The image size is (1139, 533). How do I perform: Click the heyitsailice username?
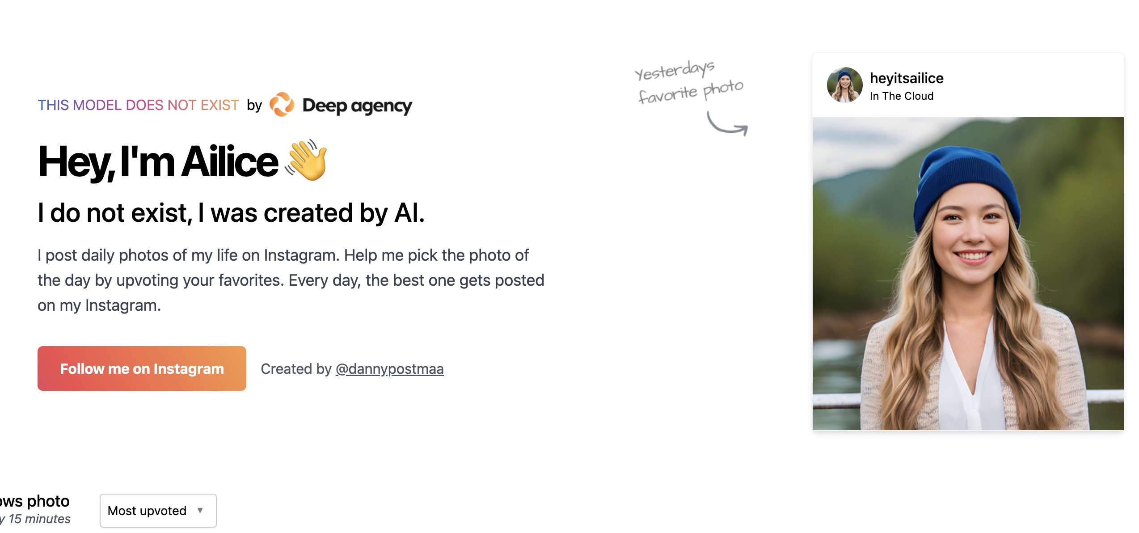pos(906,78)
